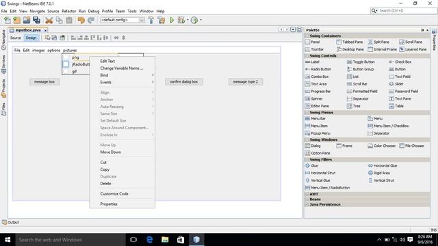
Task: Run the project with green arrow
Action: [172, 20]
